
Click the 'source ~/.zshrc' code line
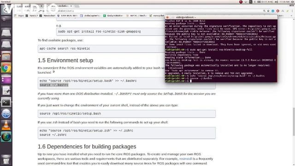pyautogui.click(x=53, y=135)
